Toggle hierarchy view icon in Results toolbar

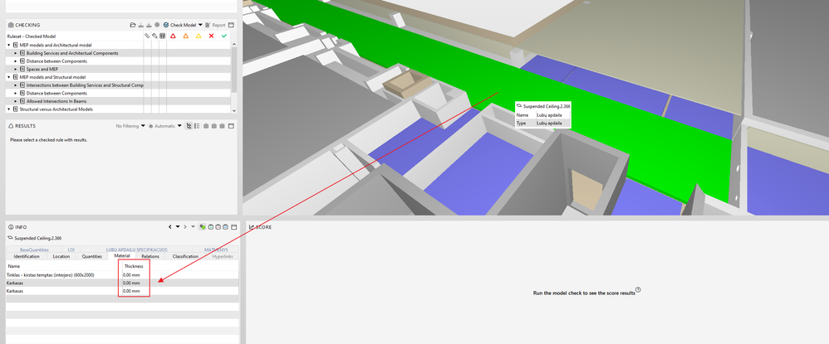click(189, 126)
